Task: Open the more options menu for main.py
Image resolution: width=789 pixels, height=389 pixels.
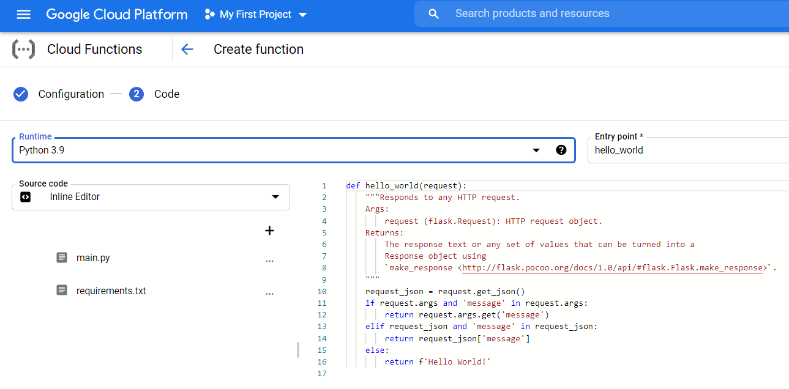Action: pyautogui.click(x=269, y=261)
